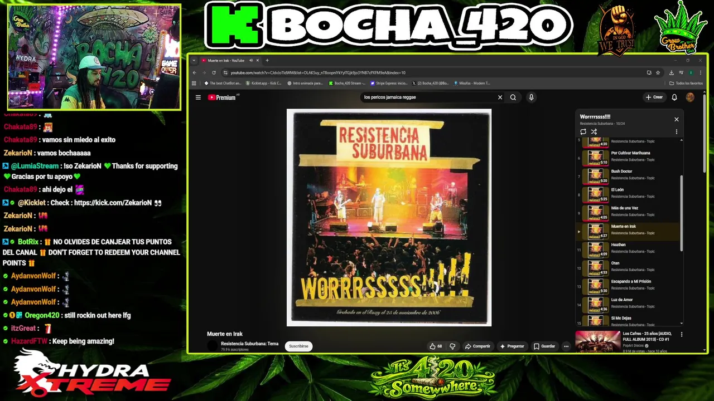Close the Worrrrssss!!!! playlist panel

[677, 119]
